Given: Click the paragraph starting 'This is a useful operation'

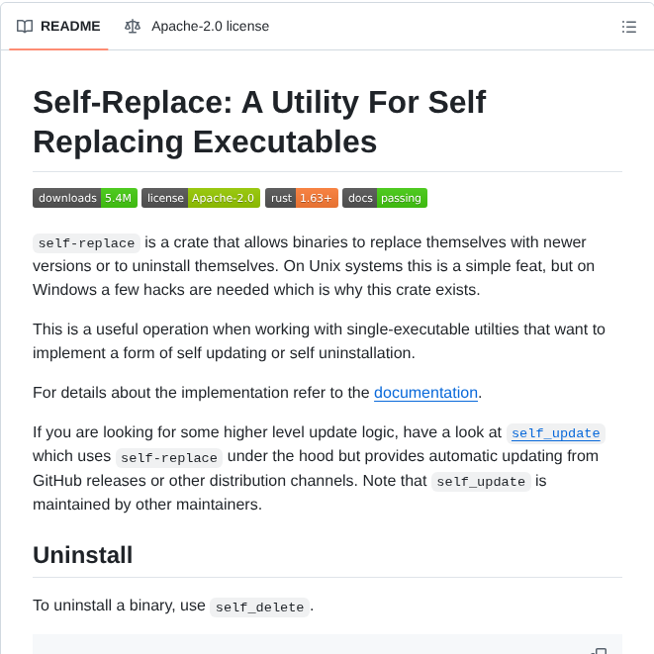Looking at the screenshot, I should (x=319, y=338).
